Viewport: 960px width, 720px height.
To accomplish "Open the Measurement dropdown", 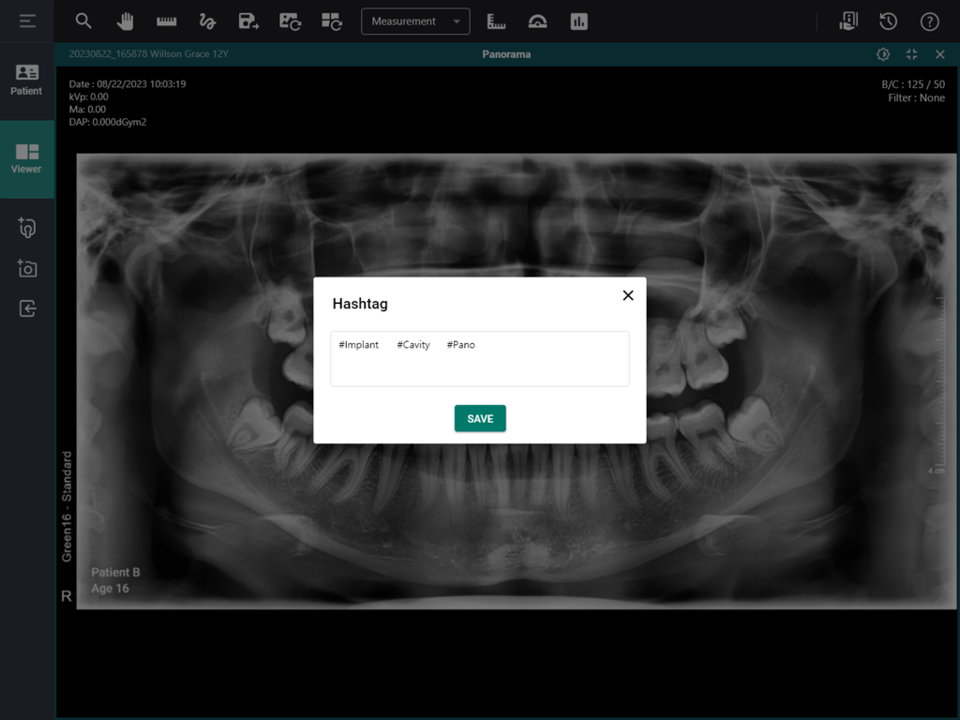I will [415, 21].
